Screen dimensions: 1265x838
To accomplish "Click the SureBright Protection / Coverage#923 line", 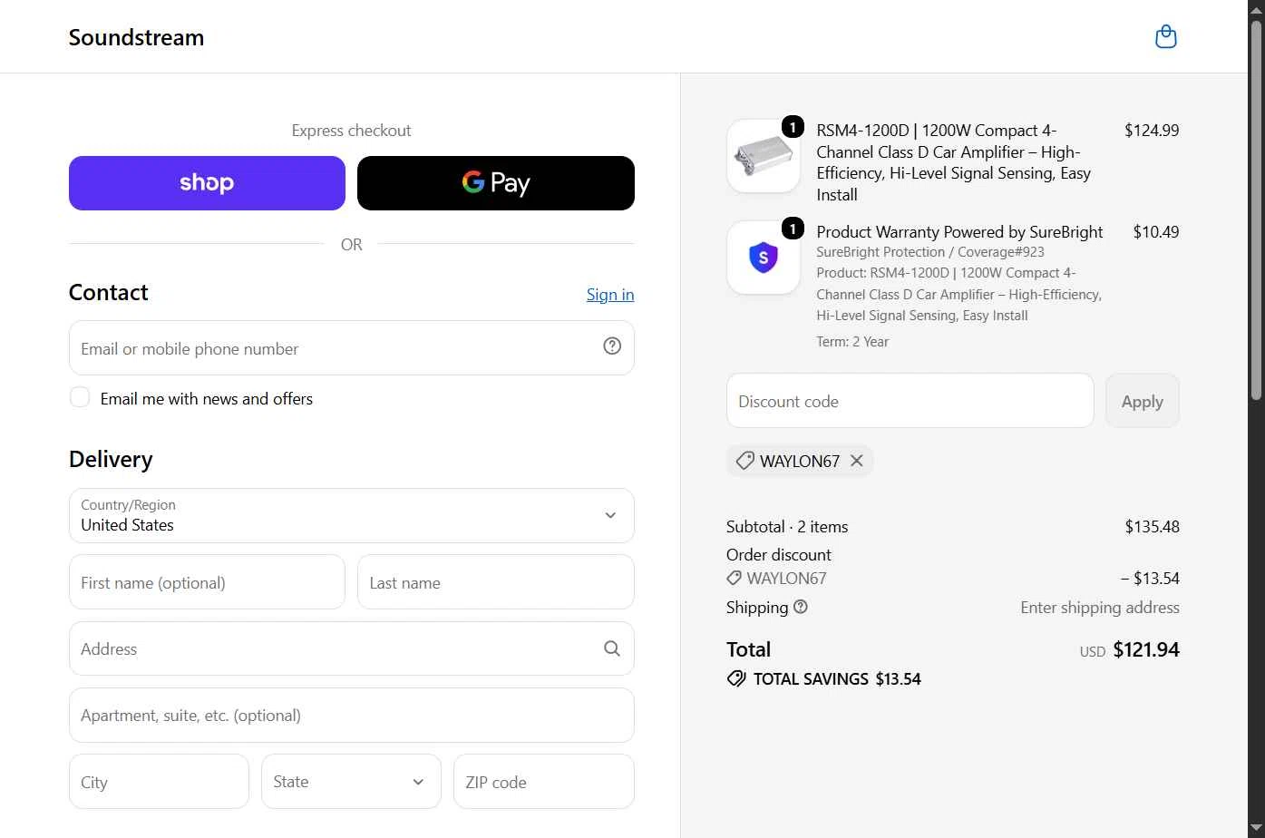I will 930,252.
